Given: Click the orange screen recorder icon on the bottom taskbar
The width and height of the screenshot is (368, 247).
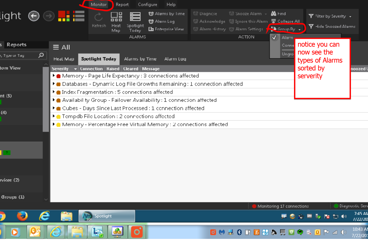Looking at the screenshot, I should coord(137,232).
